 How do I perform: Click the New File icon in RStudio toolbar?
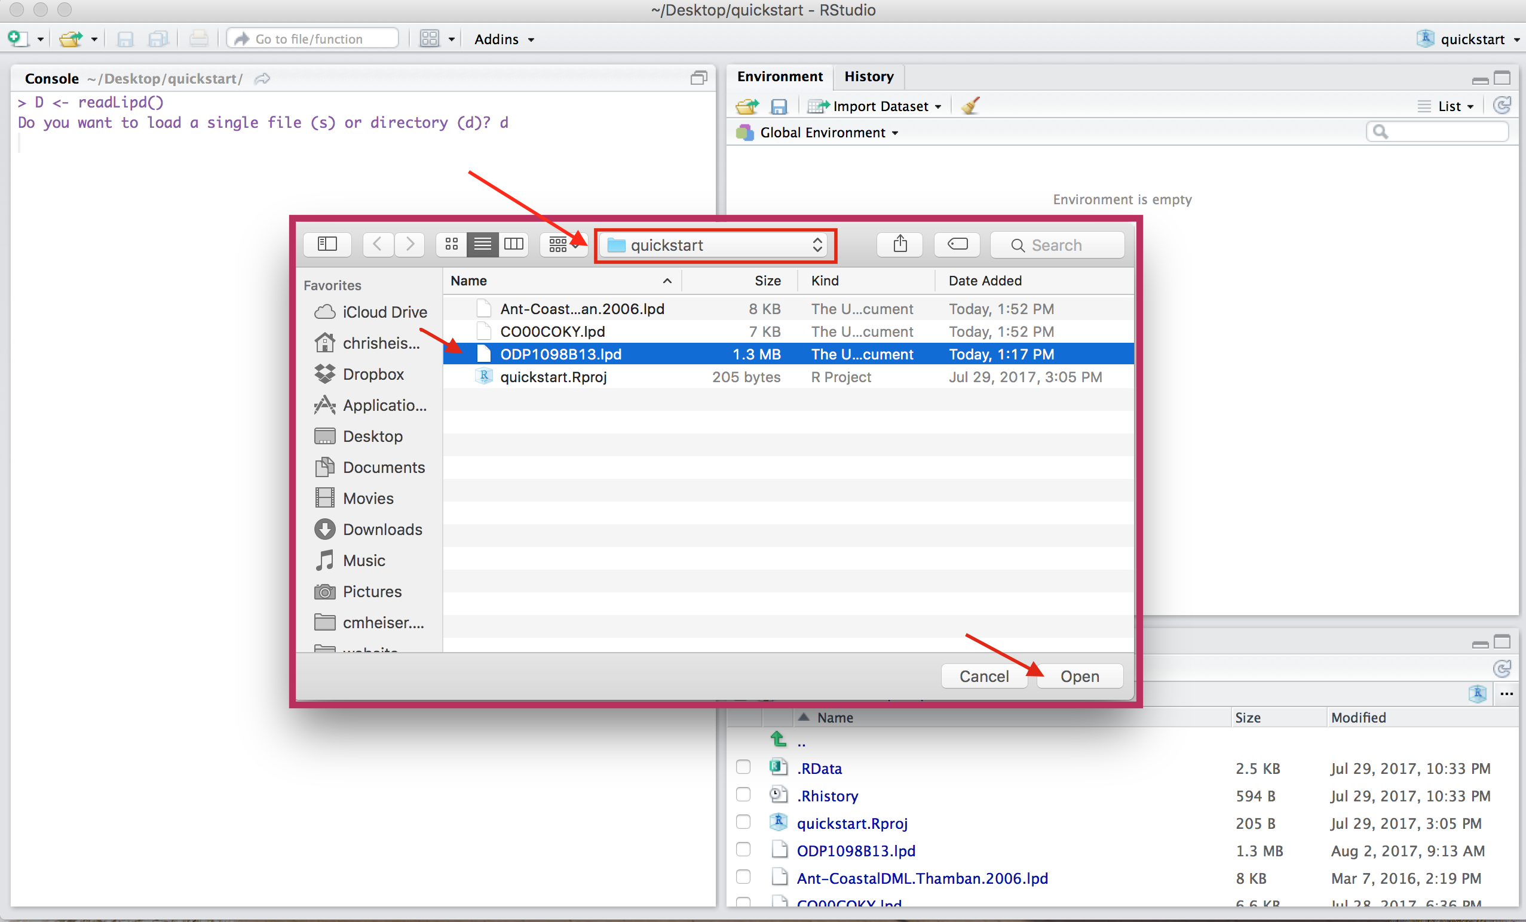17,38
